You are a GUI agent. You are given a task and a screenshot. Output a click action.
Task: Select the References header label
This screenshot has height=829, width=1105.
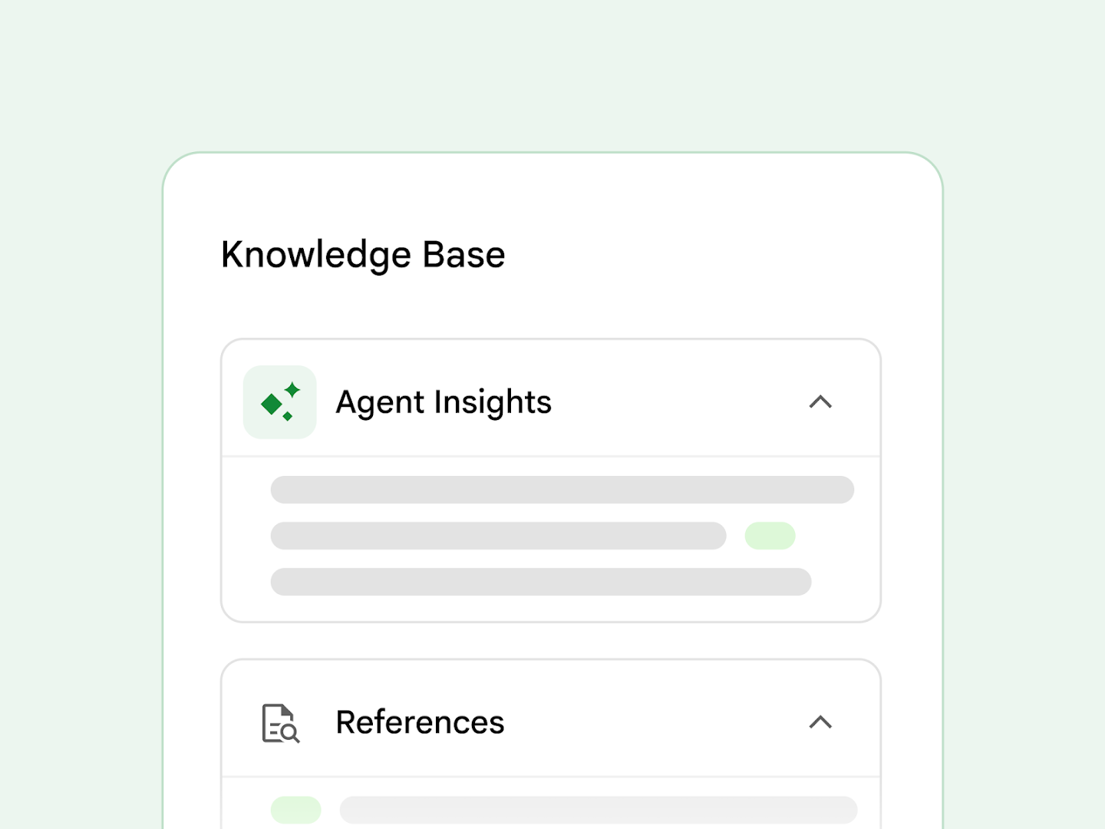pos(420,722)
